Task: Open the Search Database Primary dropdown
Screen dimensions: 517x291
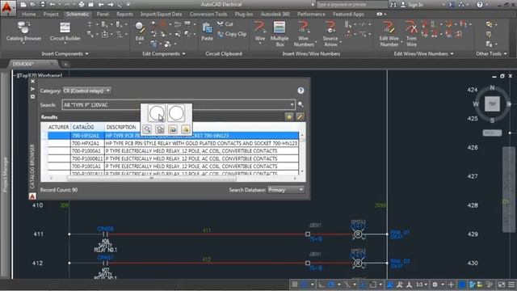Action: (x=285, y=190)
